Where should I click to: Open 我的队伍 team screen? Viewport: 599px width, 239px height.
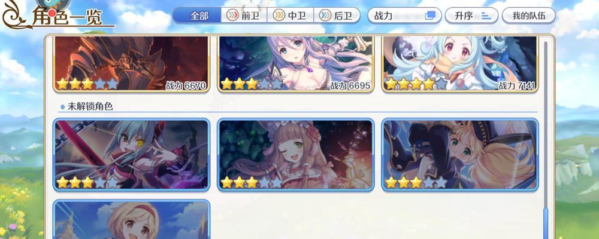(528, 16)
